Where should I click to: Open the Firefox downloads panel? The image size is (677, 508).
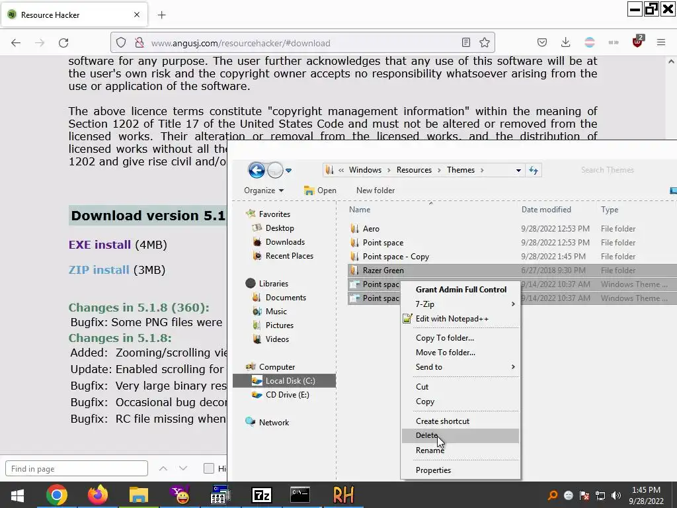(566, 42)
